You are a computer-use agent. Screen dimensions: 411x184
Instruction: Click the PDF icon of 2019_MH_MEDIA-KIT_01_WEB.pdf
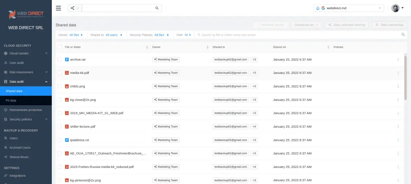[67, 113]
